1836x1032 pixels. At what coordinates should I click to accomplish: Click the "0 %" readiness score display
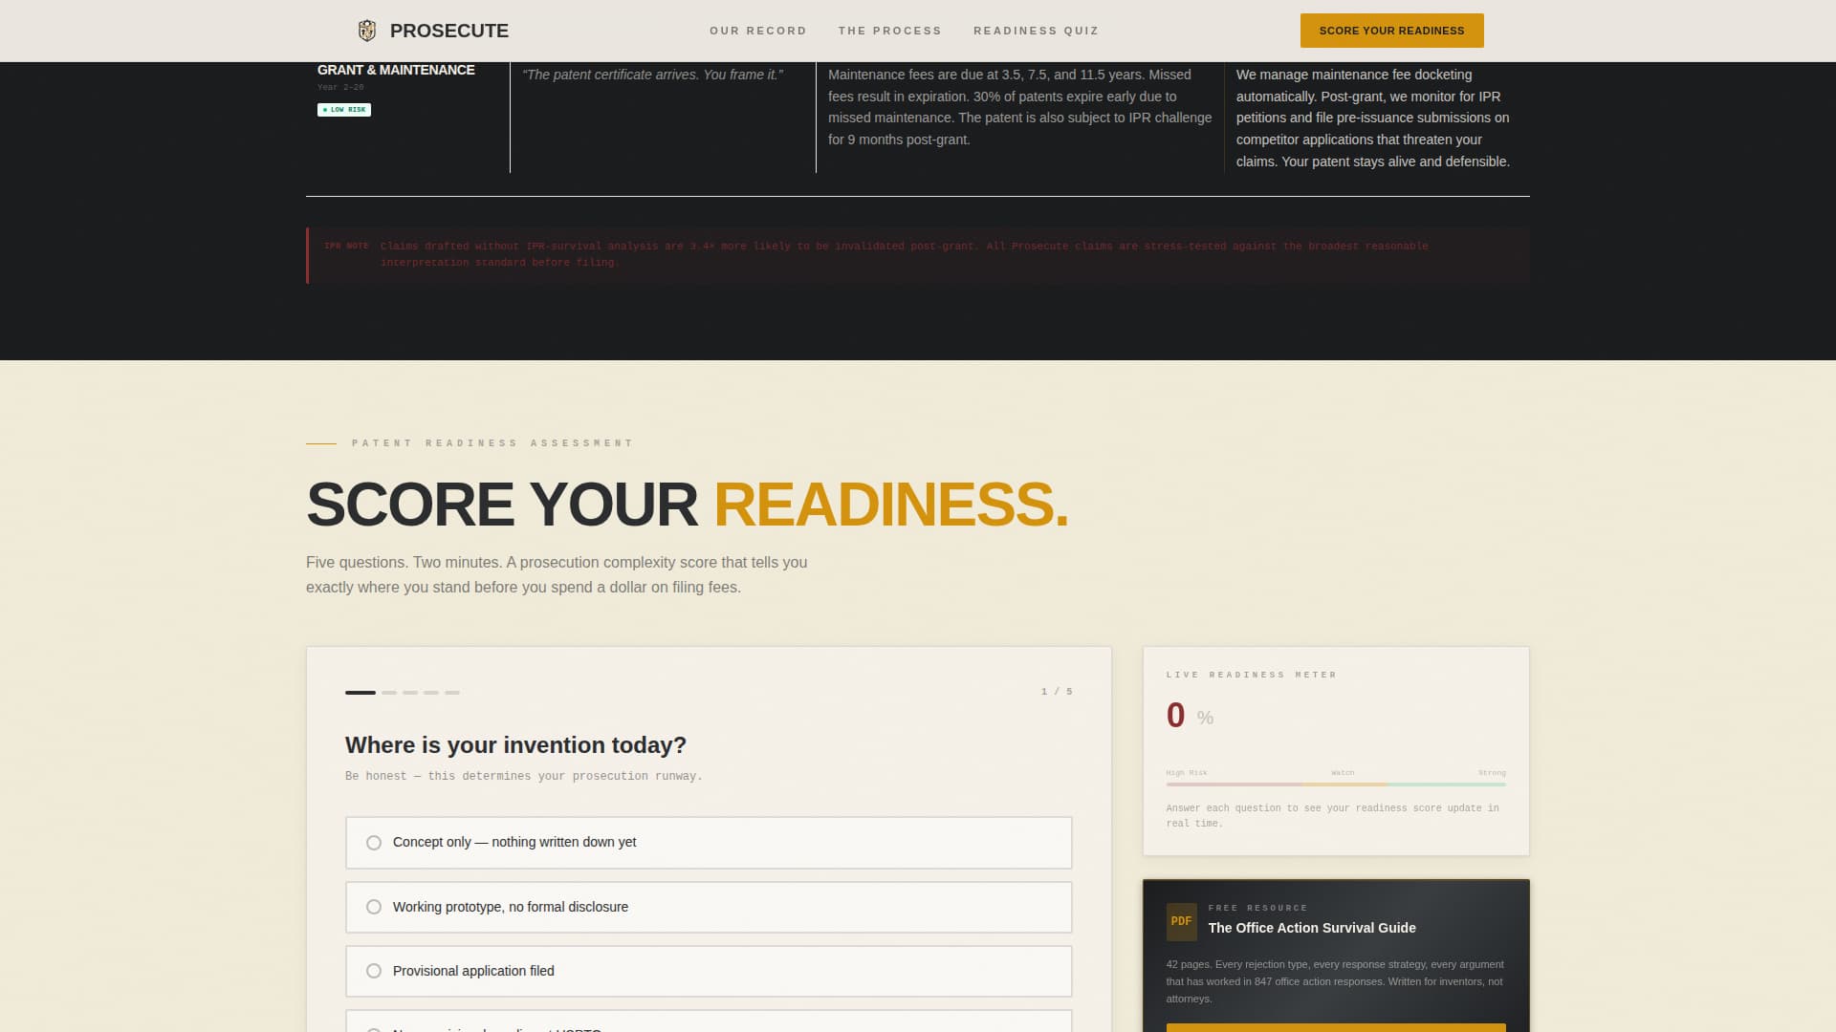tap(1186, 715)
